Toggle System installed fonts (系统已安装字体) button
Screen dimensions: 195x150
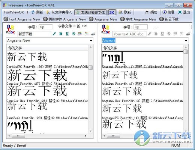[90, 12]
